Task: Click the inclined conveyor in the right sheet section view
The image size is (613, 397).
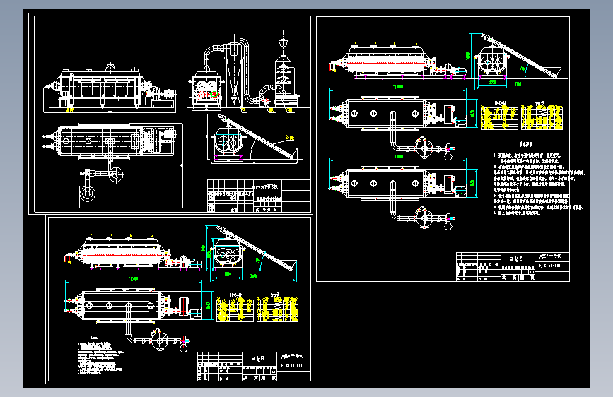Action: [521, 56]
